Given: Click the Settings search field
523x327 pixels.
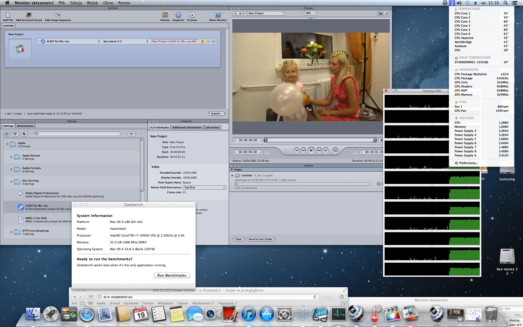Looking at the screenshot, I should pos(77,134).
